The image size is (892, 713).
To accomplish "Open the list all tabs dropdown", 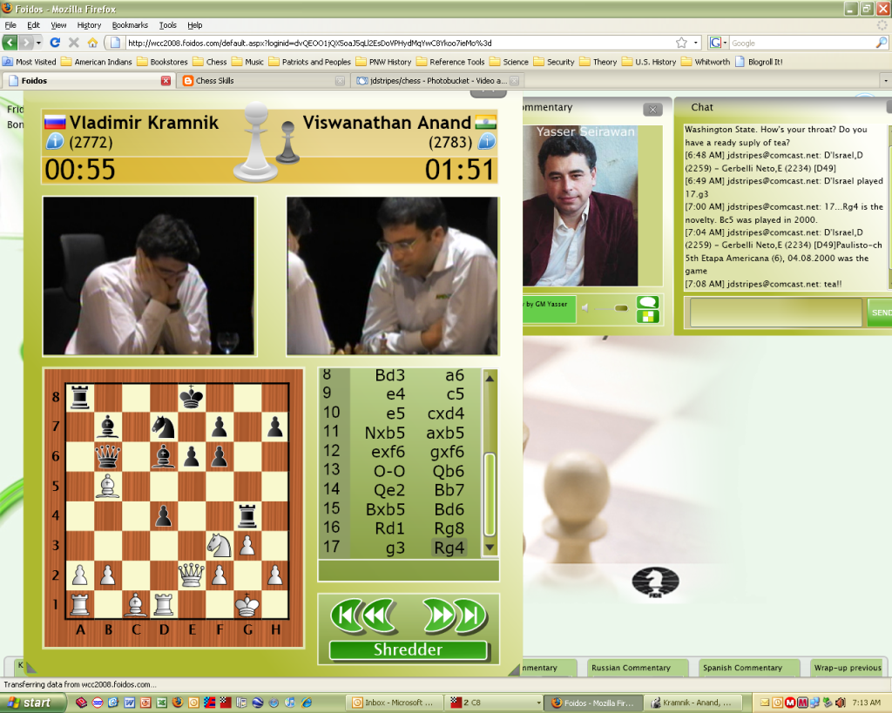I will pos(885,81).
